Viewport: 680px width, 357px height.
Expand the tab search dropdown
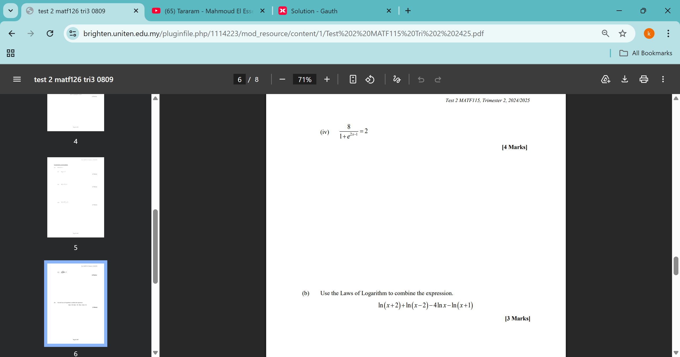click(x=11, y=11)
